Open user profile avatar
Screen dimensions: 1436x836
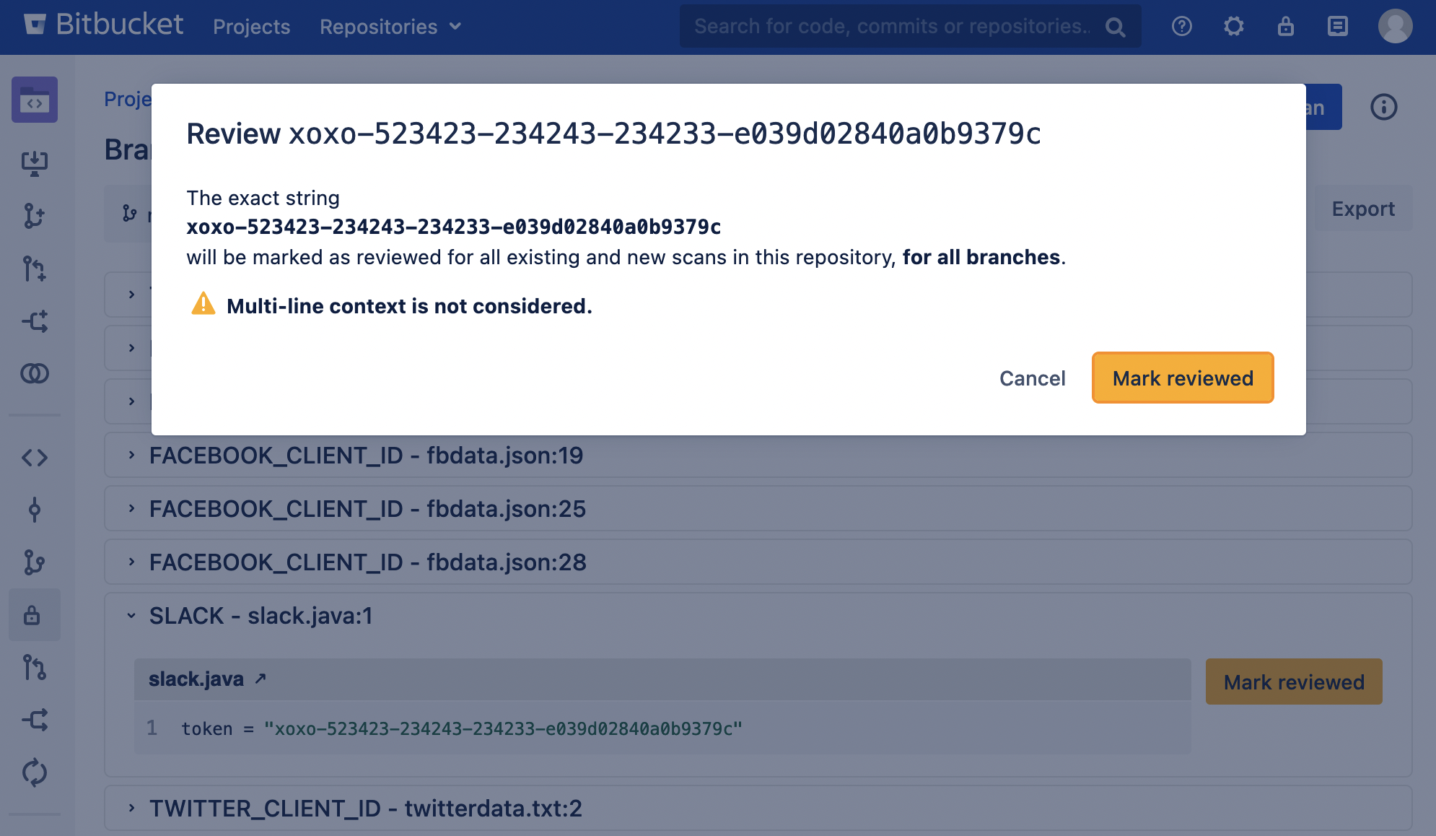point(1395,27)
